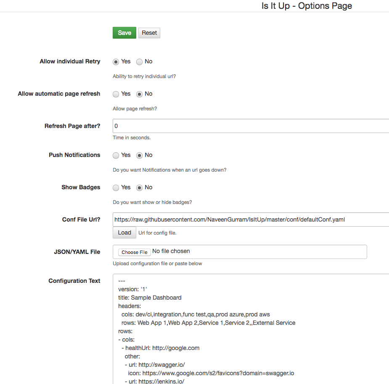This screenshot has width=389, height=384.
Task: Click the 'Allow individual Retry' label
Action: (x=70, y=61)
